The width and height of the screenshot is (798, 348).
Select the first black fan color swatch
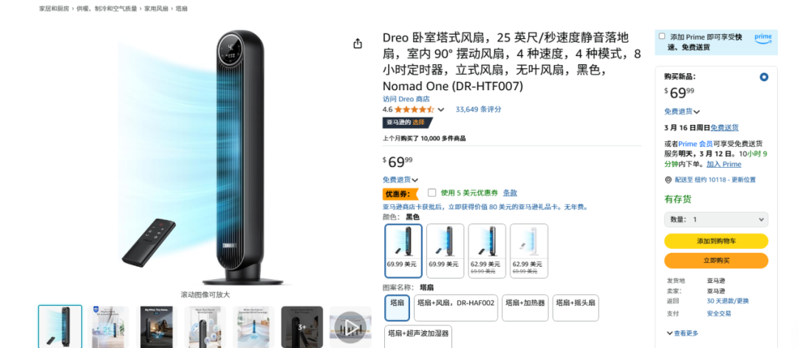(x=403, y=250)
